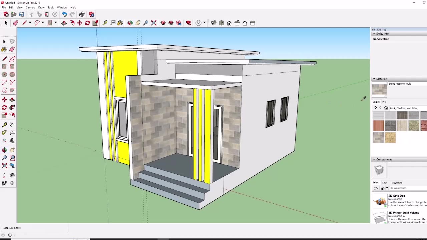The height and width of the screenshot is (240, 427).
Task: Switch to the Components Statistics tab
Action: (397, 183)
